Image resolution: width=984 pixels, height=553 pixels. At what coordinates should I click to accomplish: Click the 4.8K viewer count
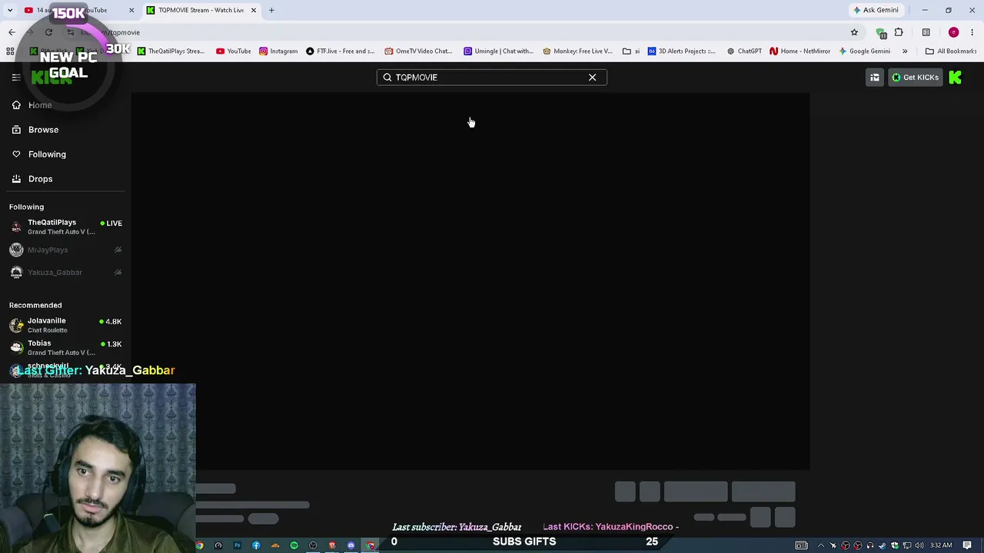(x=111, y=322)
